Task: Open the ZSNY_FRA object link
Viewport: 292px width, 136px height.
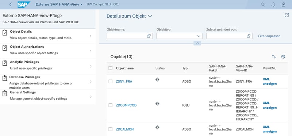Action: click(124, 81)
